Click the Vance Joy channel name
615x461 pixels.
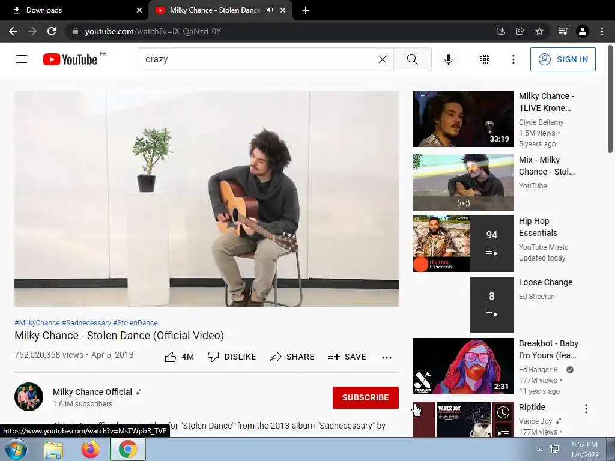[x=535, y=421]
